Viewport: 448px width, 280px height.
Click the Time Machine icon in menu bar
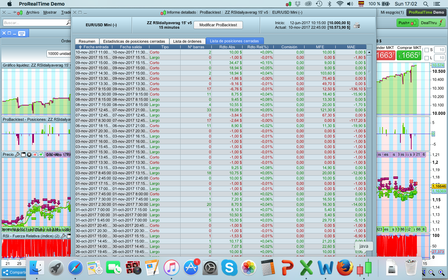point(319,4)
